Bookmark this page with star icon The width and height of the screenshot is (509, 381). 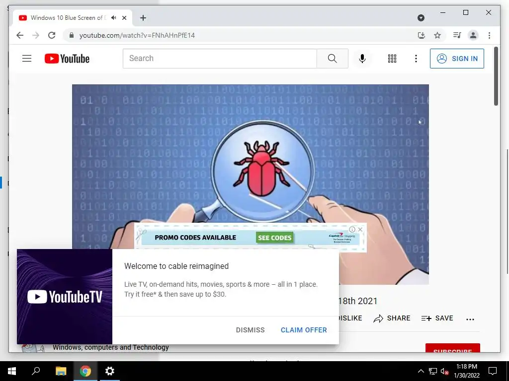pyautogui.click(x=437, y=35)
